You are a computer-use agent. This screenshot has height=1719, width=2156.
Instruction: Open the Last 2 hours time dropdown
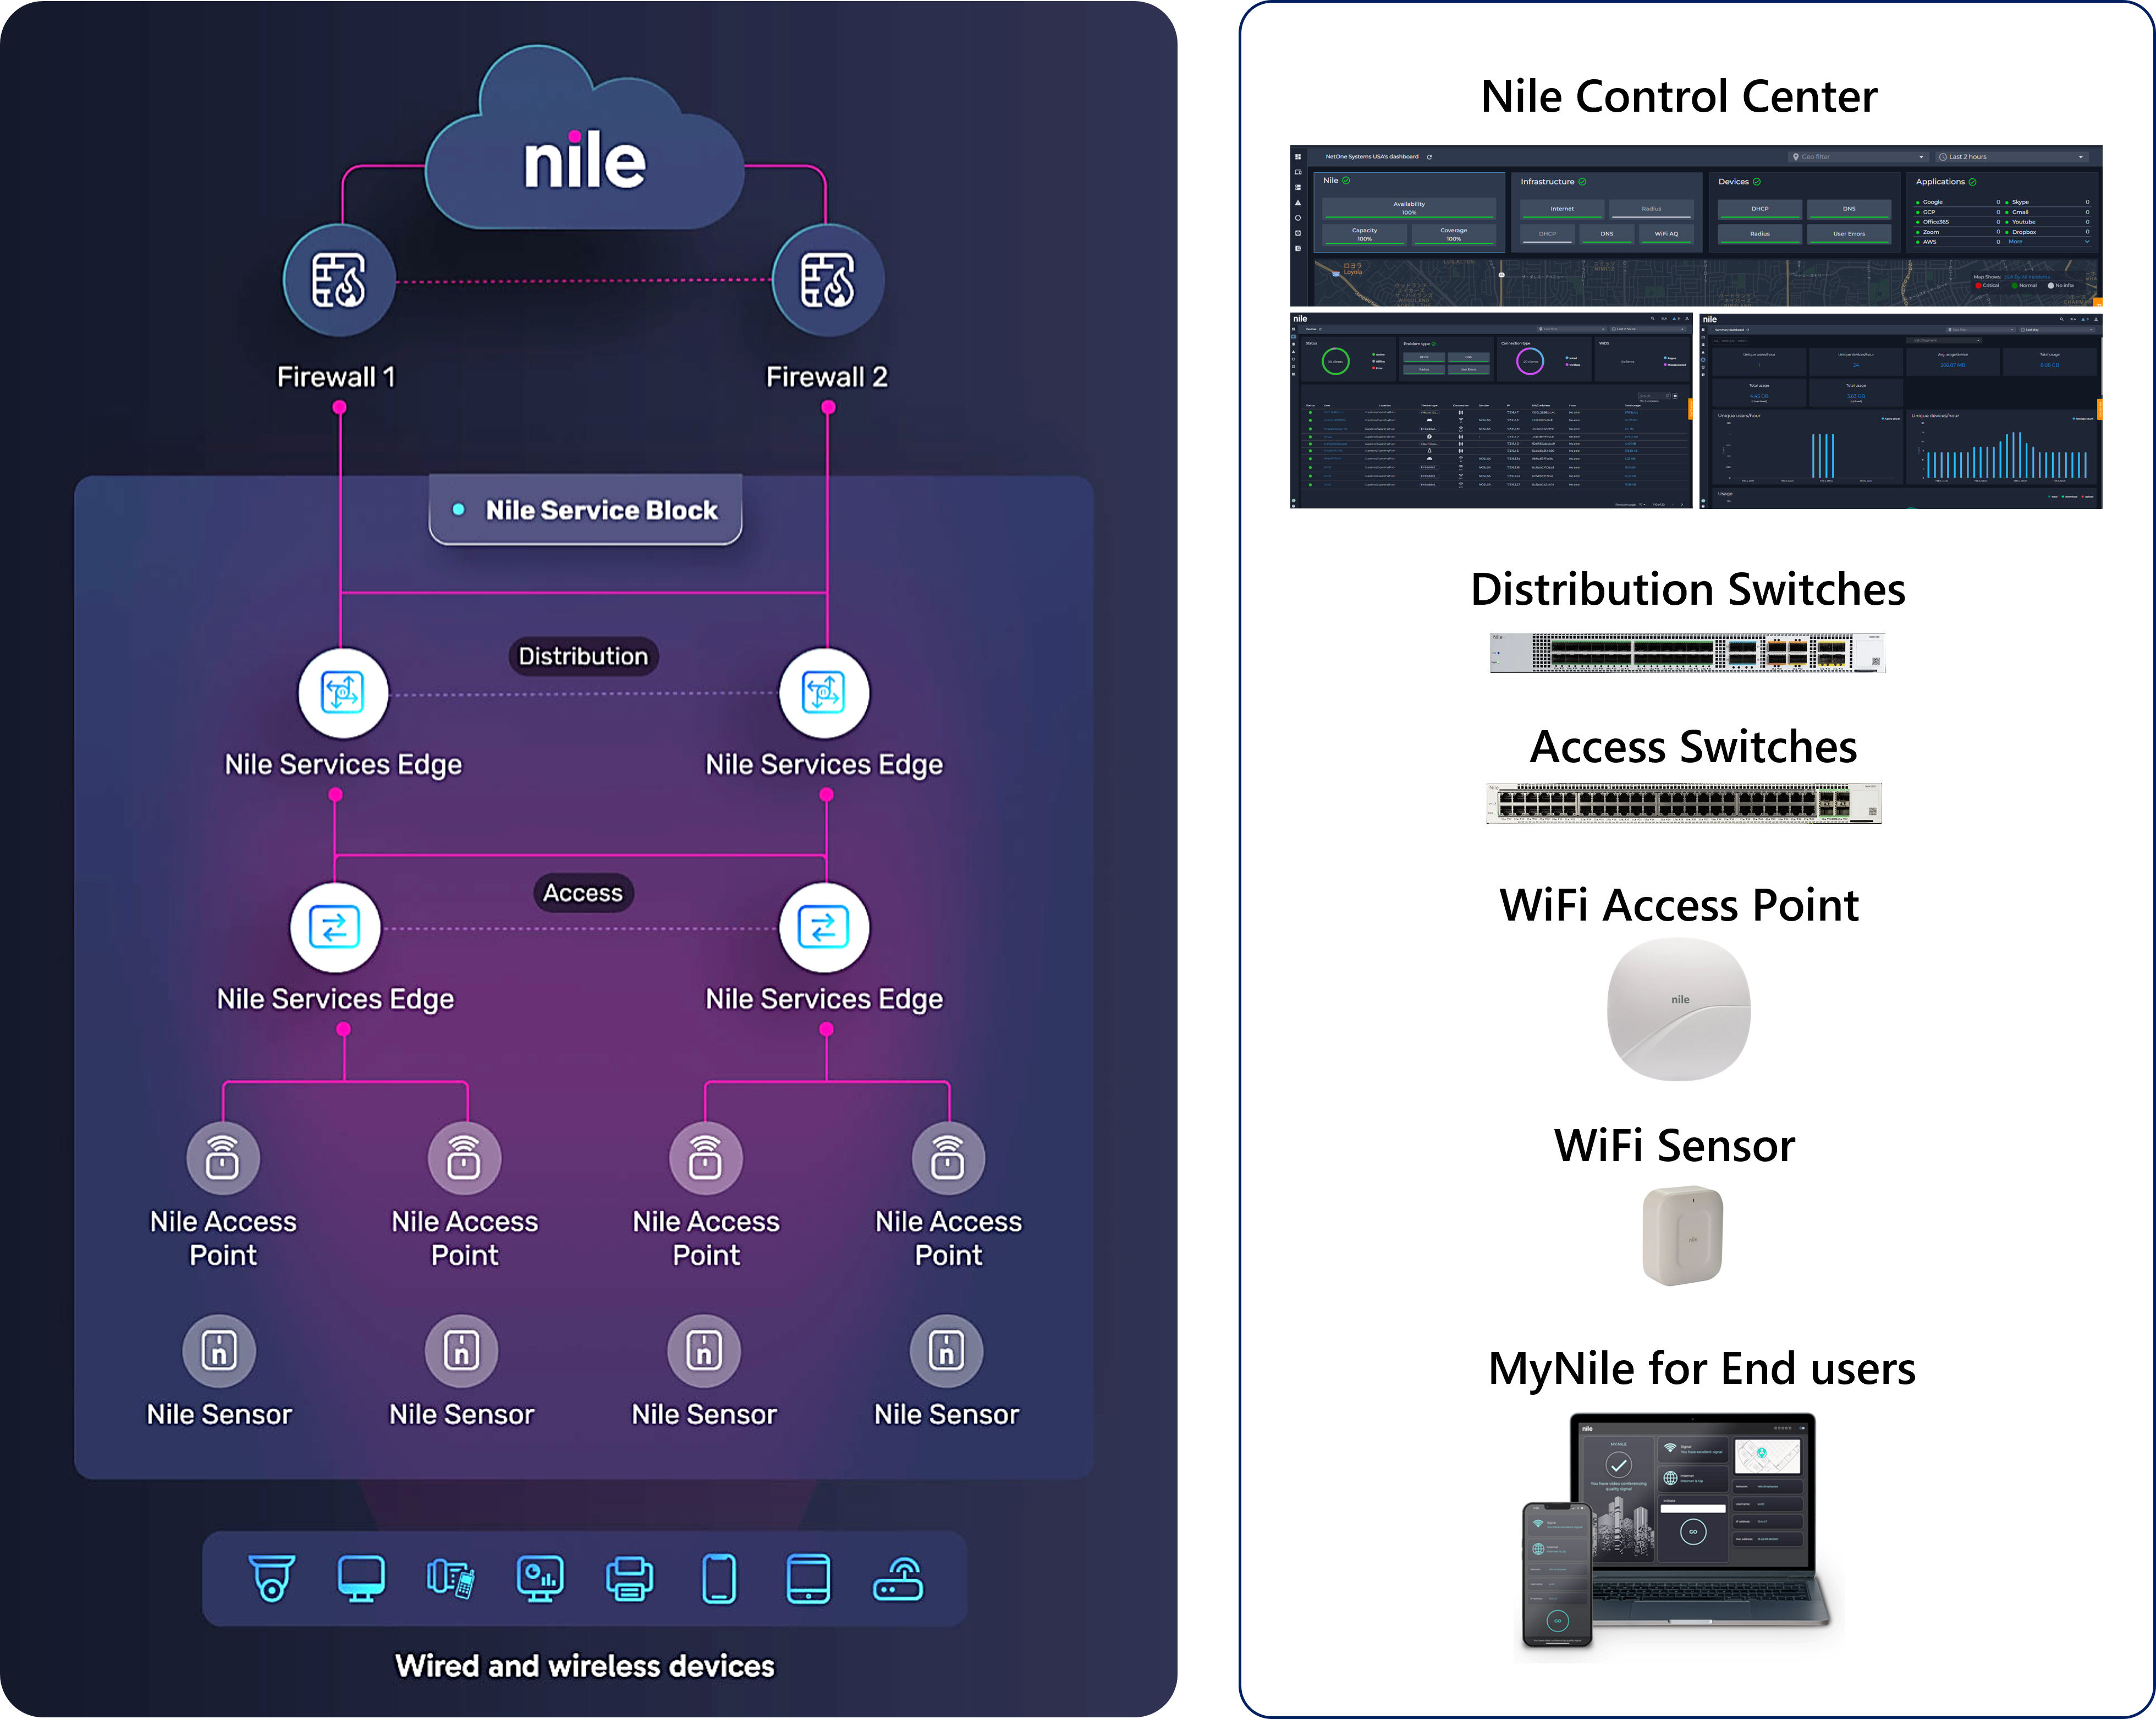(2012, 157)
